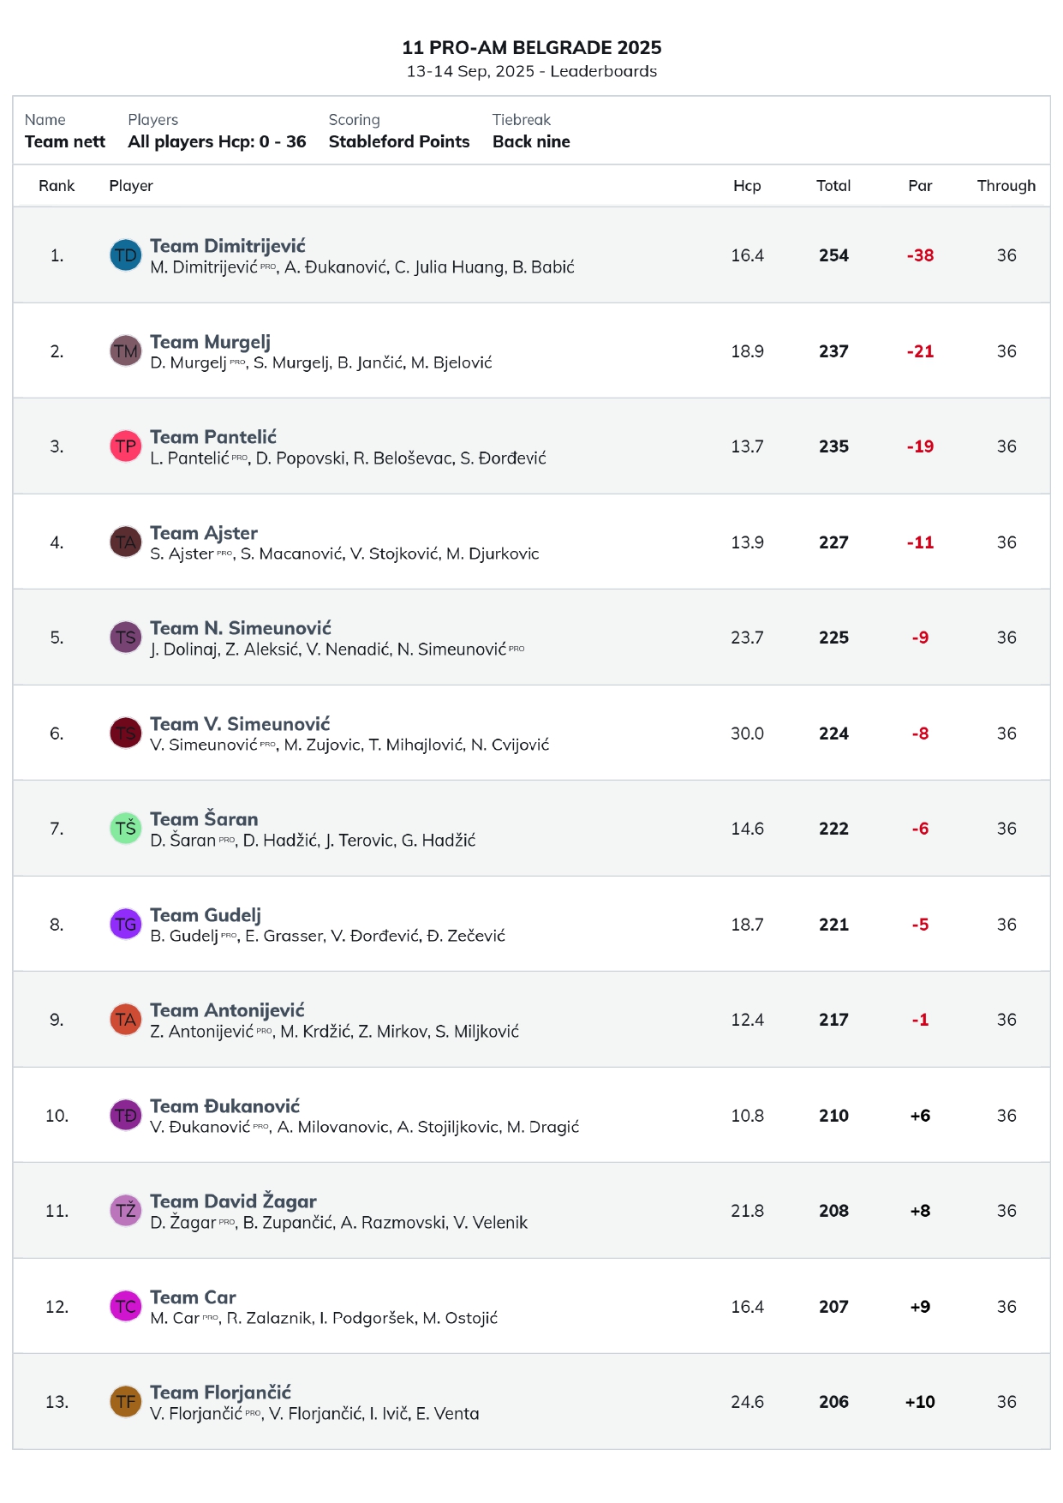1063x1503 pixels.
Task: Click the Hcp column header
Action: [x=747, y=186]
